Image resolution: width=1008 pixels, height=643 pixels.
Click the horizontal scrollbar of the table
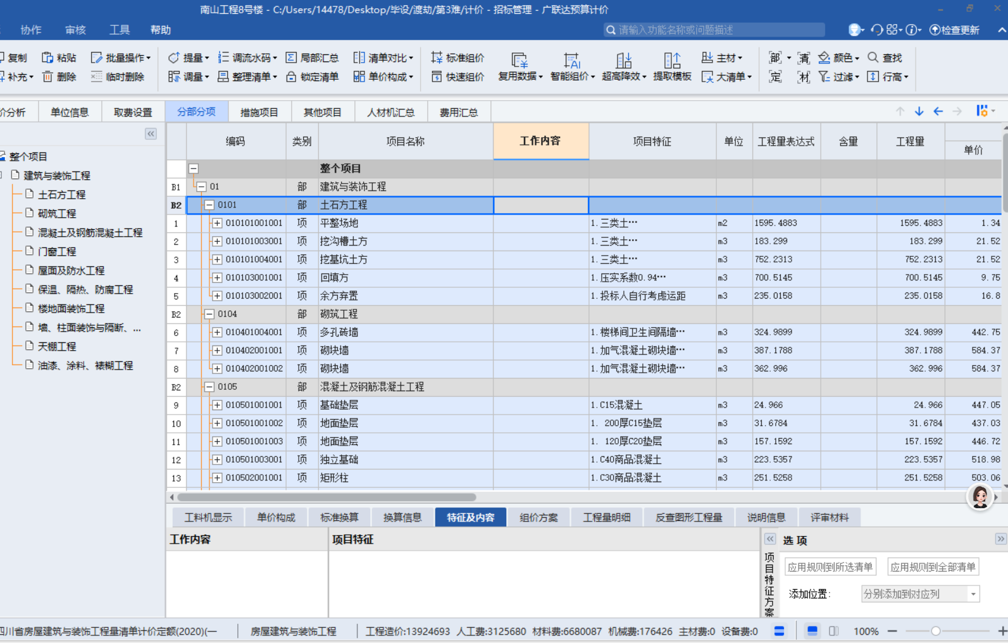click(327, 497)
